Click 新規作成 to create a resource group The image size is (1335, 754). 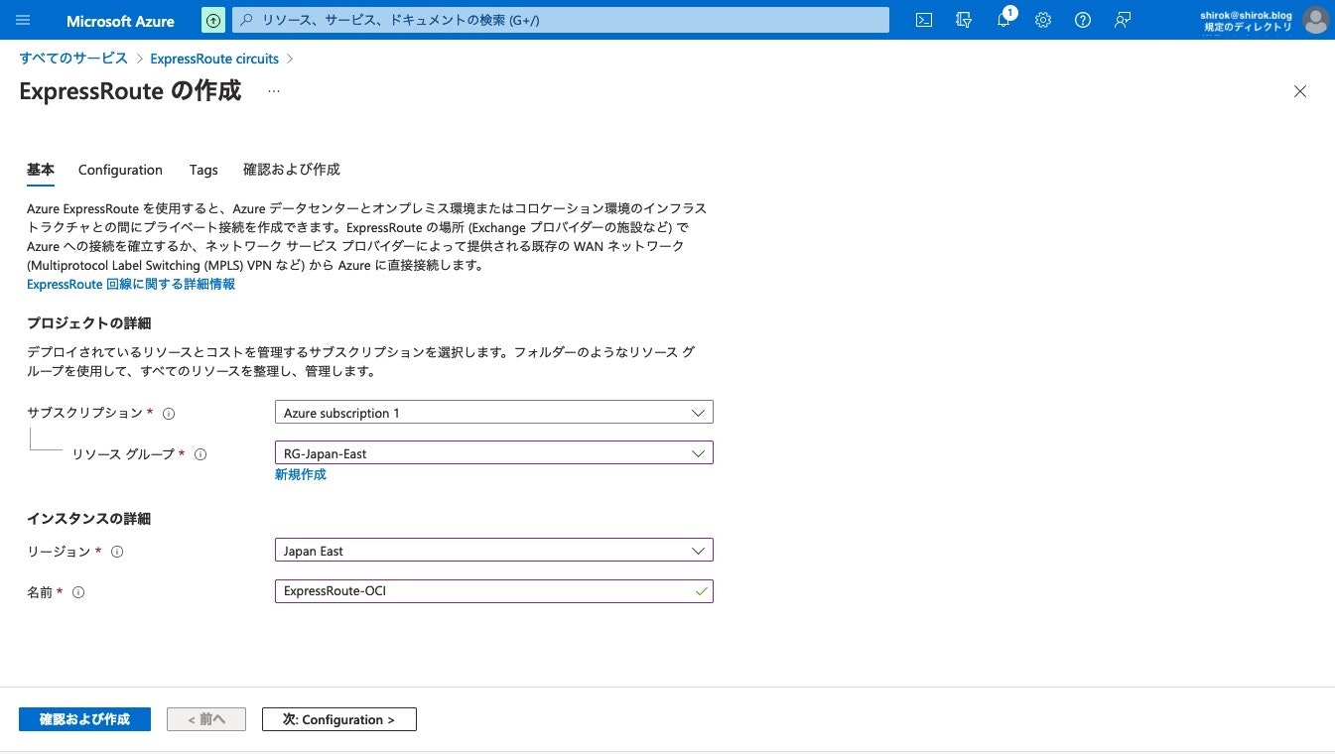(301, 474)
